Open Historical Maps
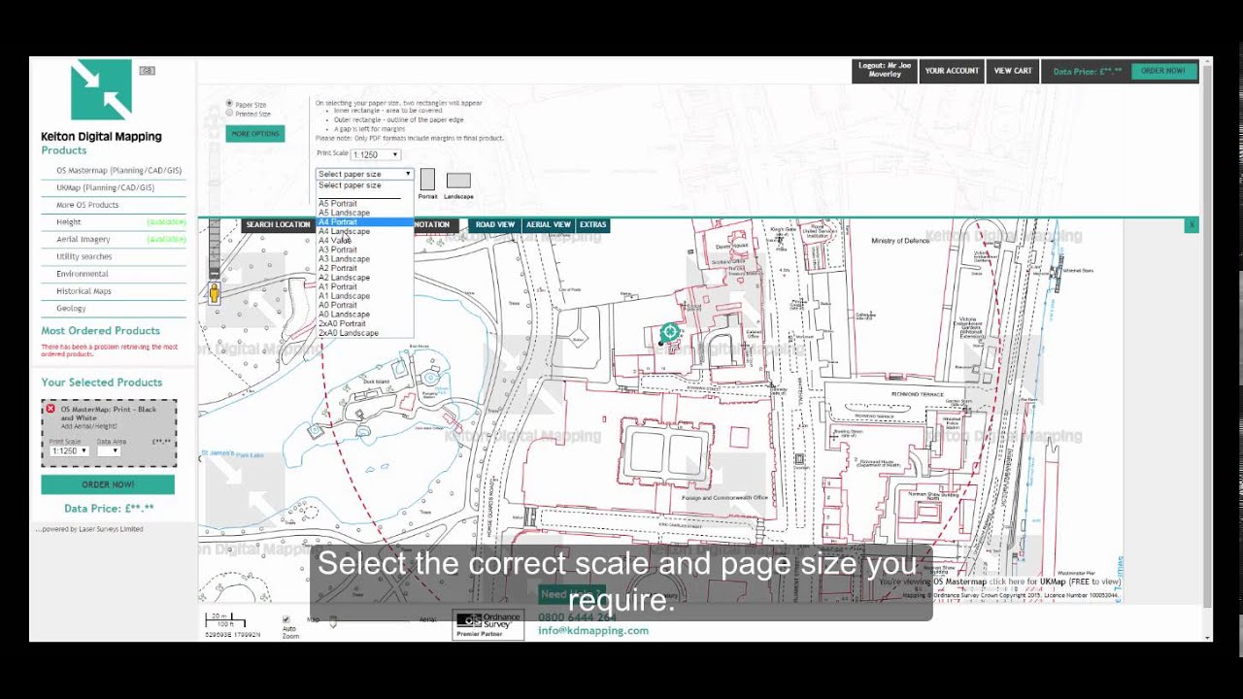The height and width of the screenshot is (699, 1243). (84, 291)
